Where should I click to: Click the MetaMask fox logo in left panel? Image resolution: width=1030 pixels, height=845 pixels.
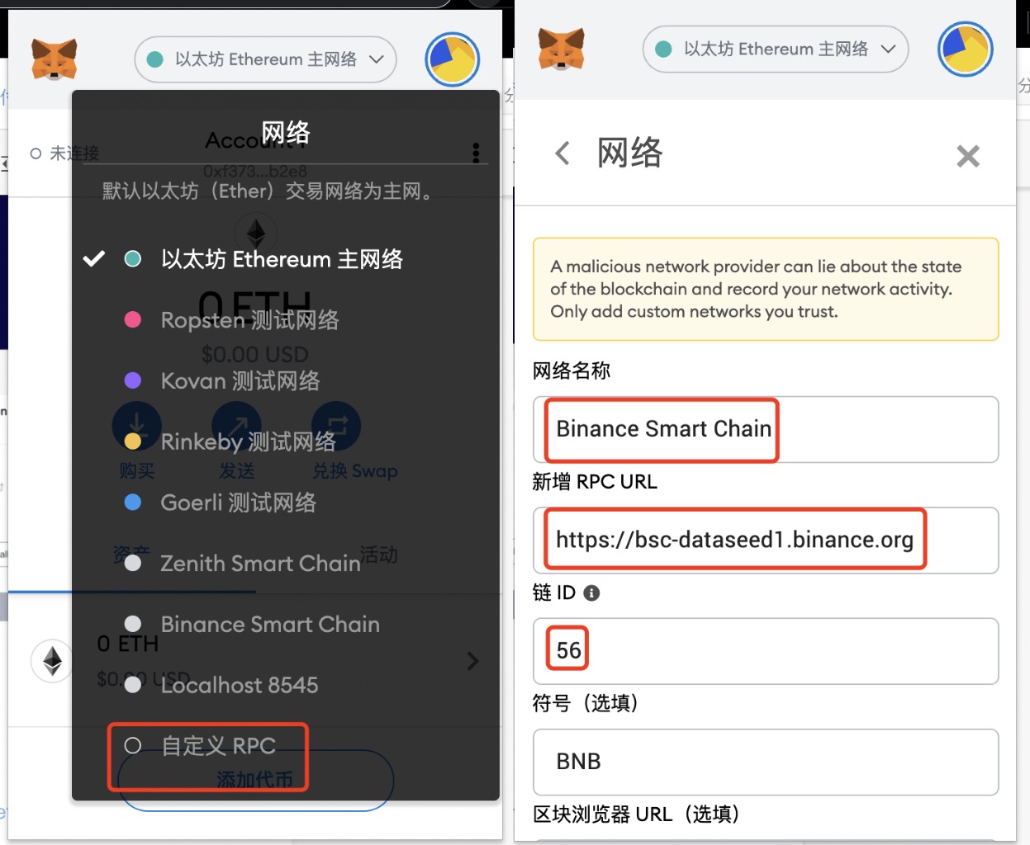coord(55,59)
